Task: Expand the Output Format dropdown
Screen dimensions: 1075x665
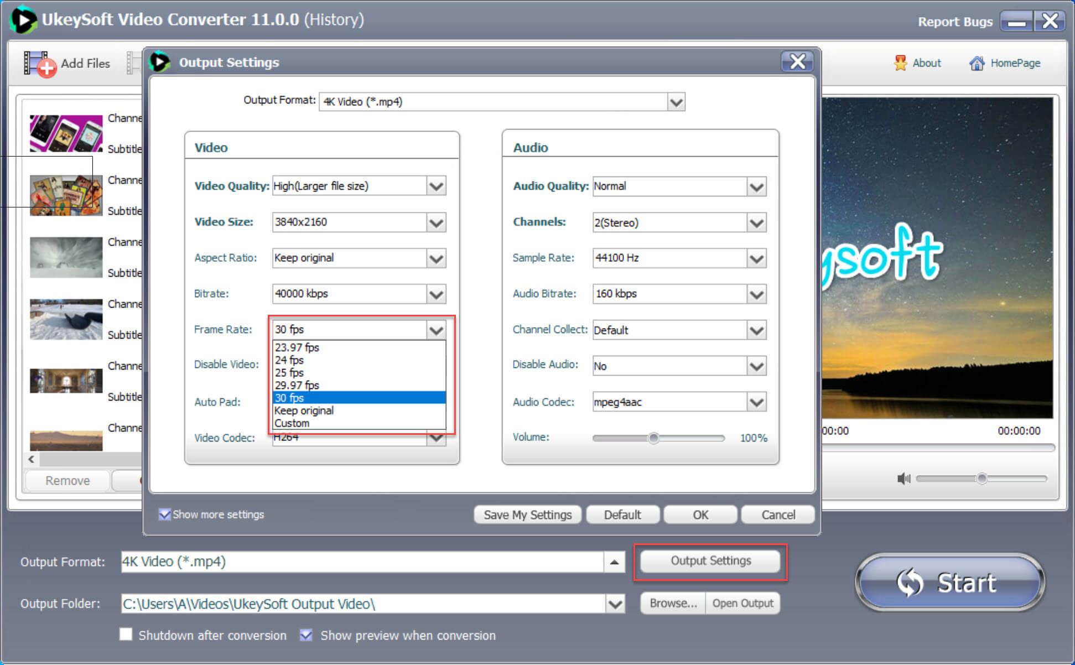Action: 673,101
